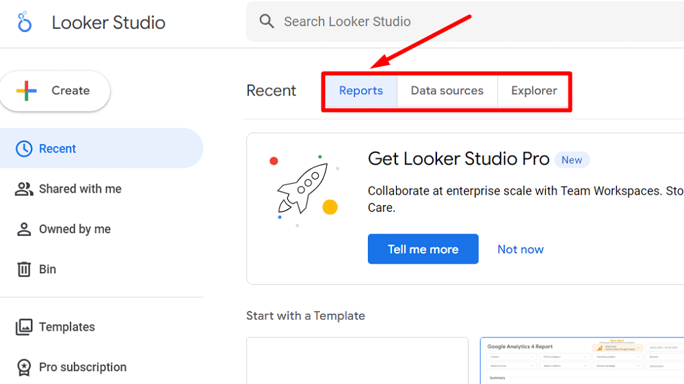This screenshot has width=684, height=384.
Task: Click in the Search Looker Studio field
Action: [x=465, y=21]
